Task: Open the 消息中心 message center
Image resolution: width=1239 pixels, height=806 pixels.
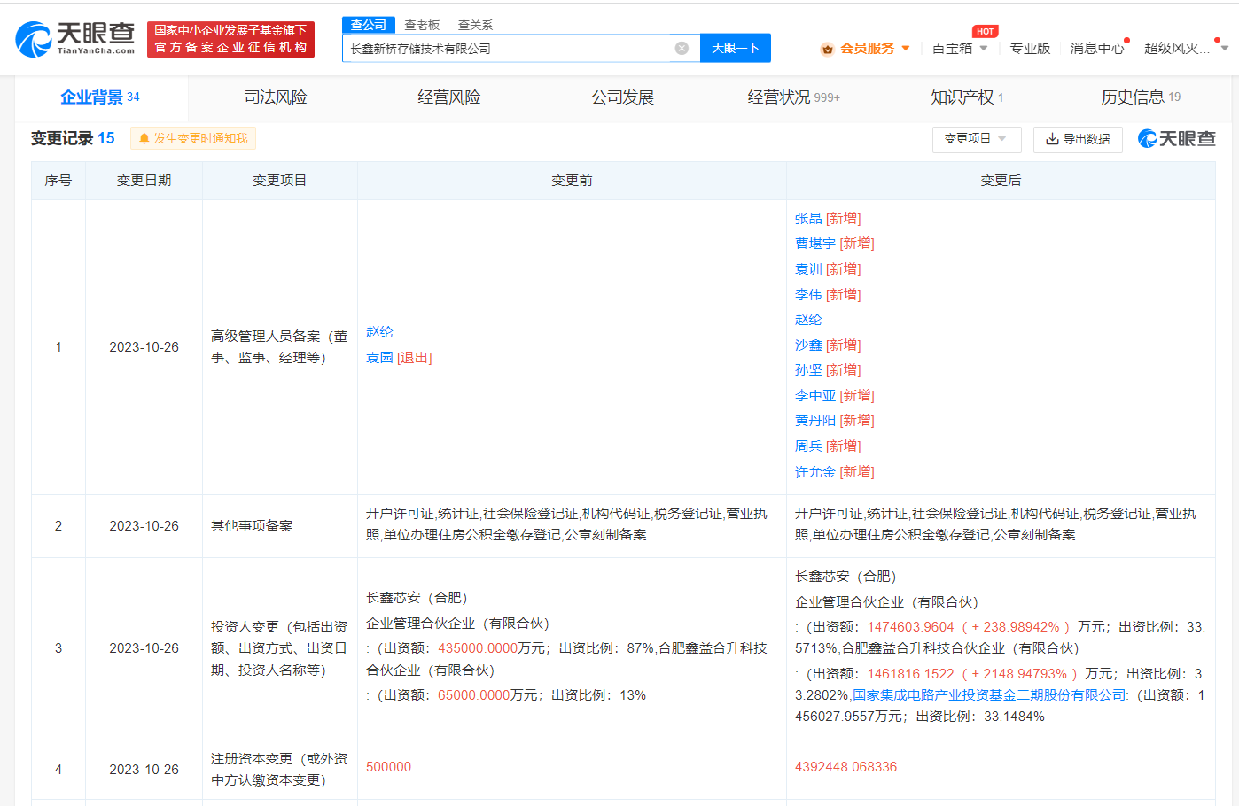Action: (1096, 49)
